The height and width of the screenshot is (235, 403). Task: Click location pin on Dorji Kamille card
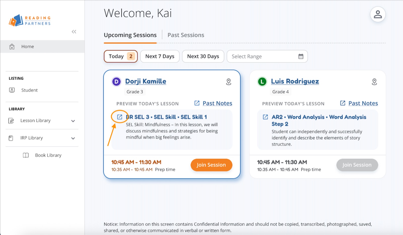click(x=228, y=82)
